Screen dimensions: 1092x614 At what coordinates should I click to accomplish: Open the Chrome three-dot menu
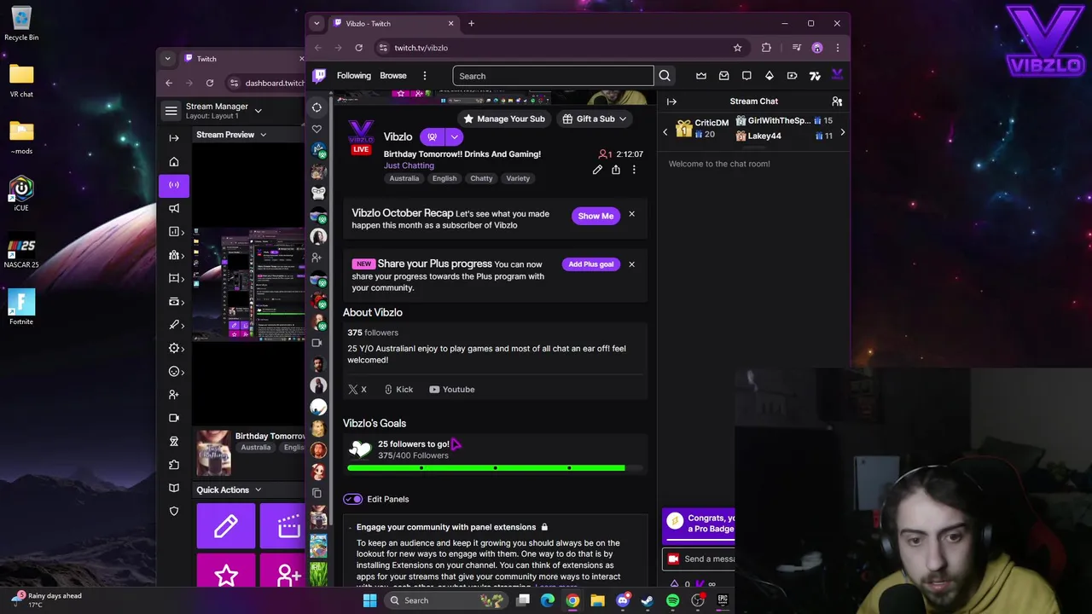[x=838, y=48]
